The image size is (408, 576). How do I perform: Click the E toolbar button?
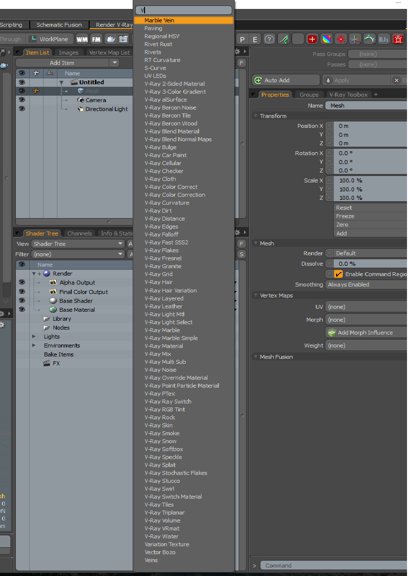(x=255, y=39)
